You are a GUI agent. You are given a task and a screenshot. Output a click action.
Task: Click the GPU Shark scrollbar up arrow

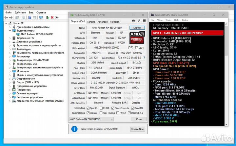click(x=226, y=24)
